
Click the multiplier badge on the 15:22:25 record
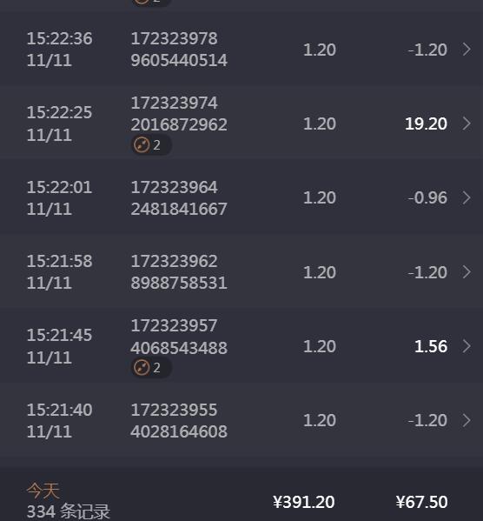tap(151, 145)
